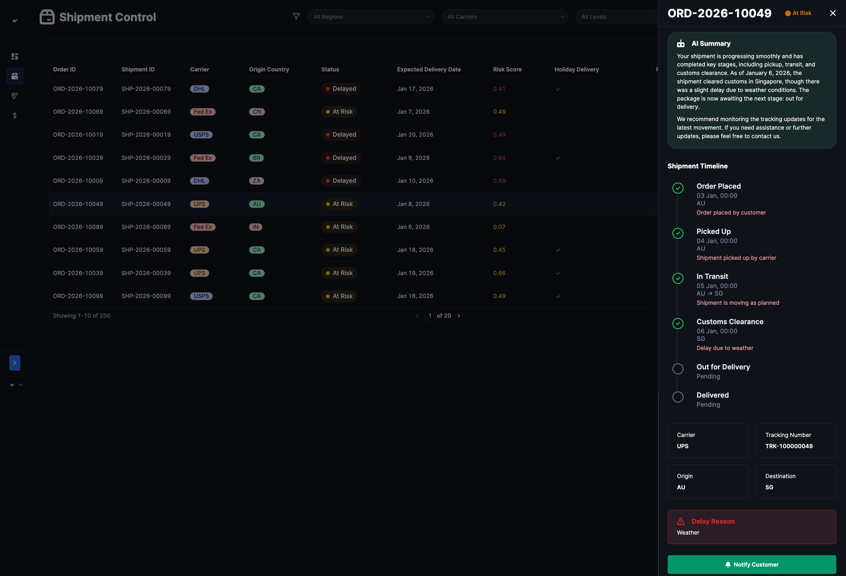The image size is (846, 576).
Task: Open the dashboard grid icon in sidebar
Action: pyautogui.click(x=15, y=56)
